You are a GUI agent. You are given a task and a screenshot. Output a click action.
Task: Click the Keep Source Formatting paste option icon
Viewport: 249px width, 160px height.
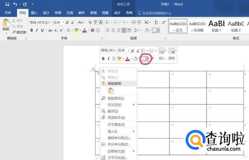111,91
